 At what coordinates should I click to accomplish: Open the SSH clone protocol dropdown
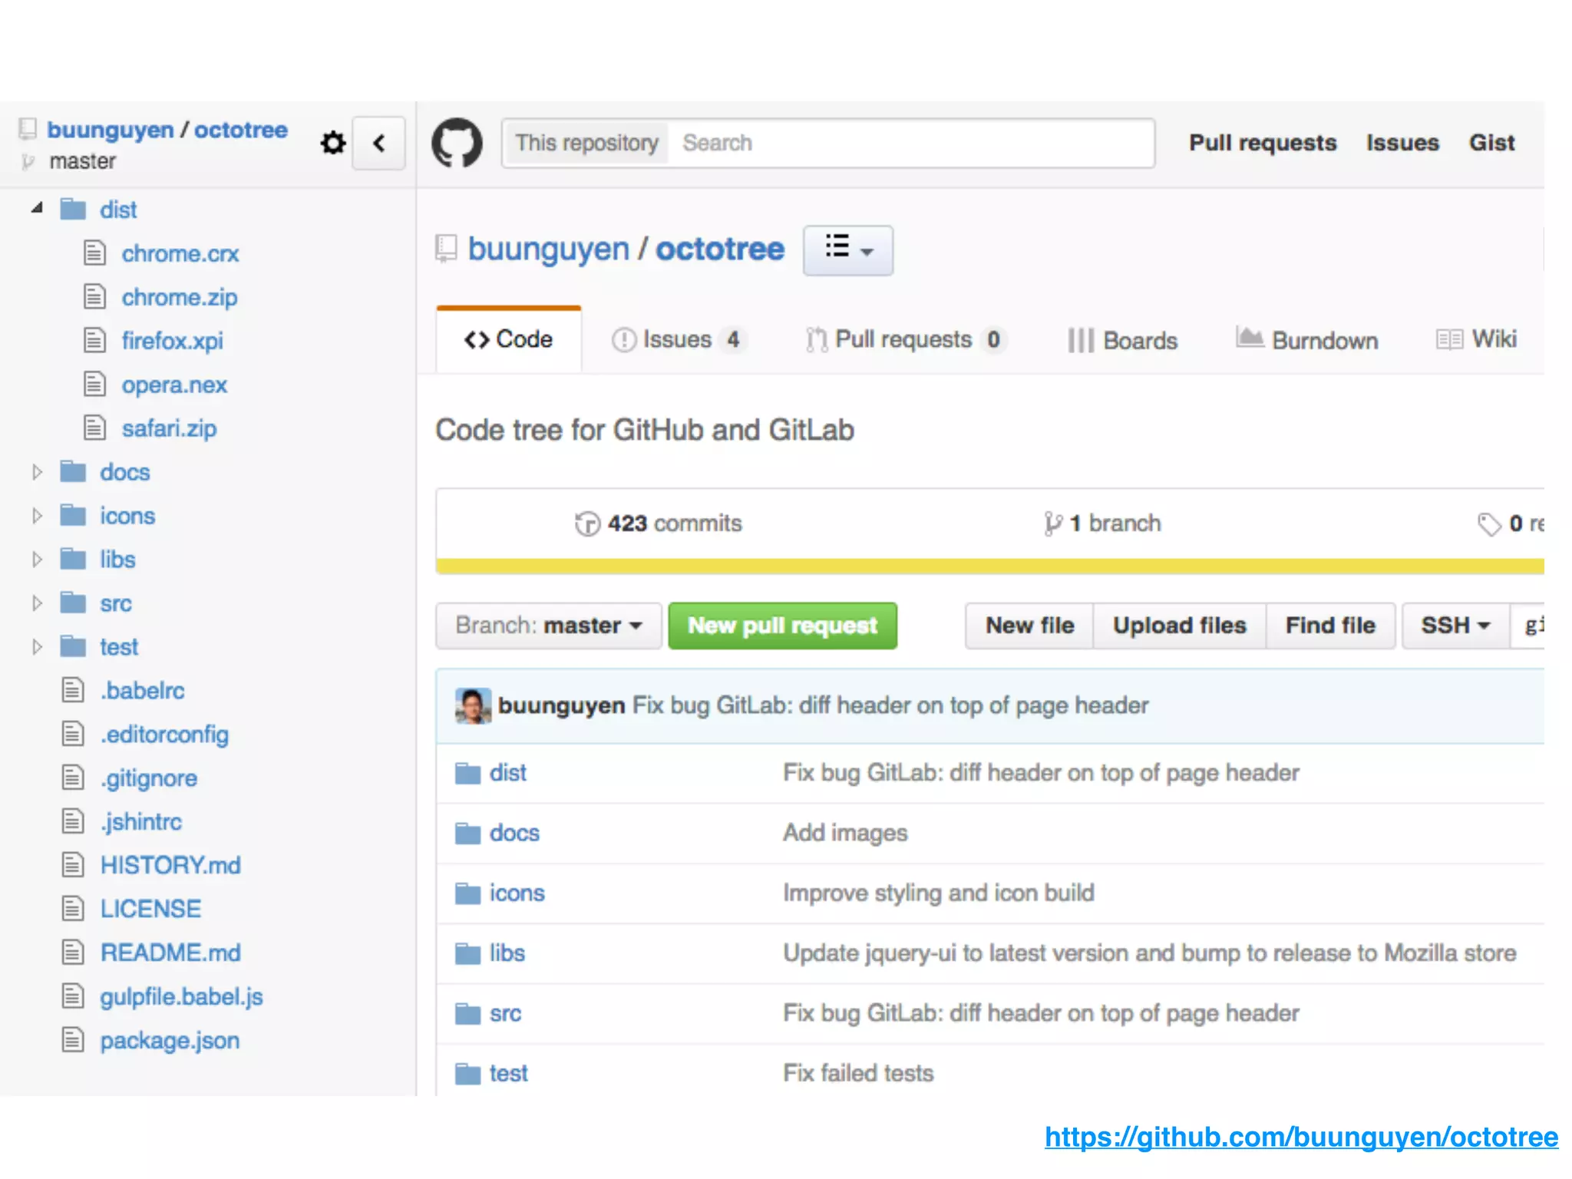(x=1455, y=626)
